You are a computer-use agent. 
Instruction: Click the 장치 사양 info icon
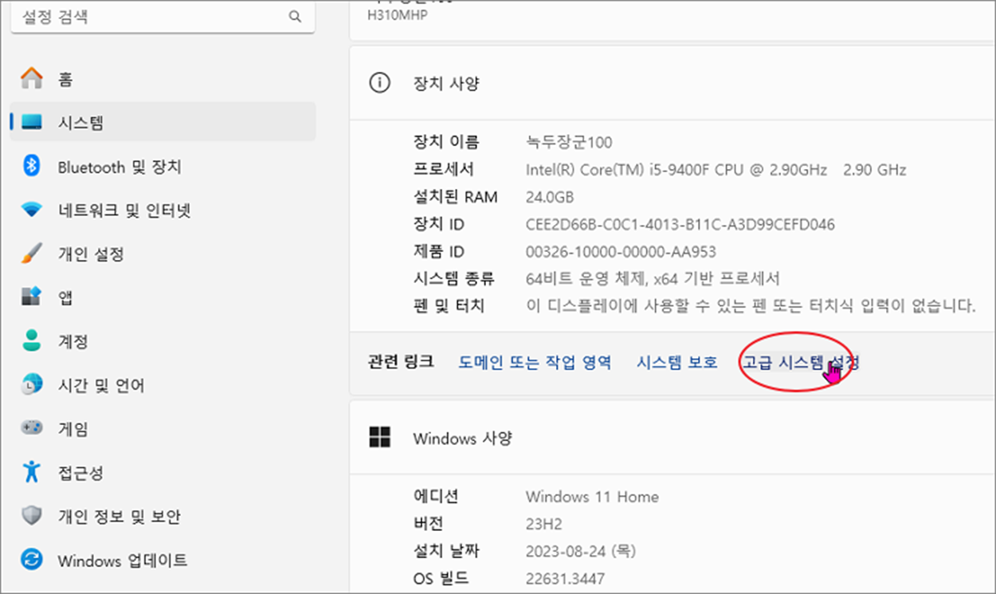pos(379,83)
